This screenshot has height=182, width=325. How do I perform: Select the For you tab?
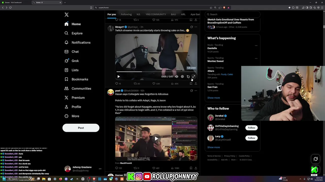111,14
